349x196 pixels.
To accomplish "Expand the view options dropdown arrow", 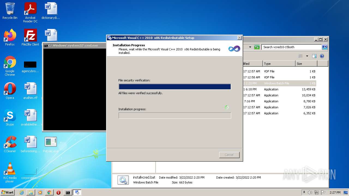I will 307,56.
